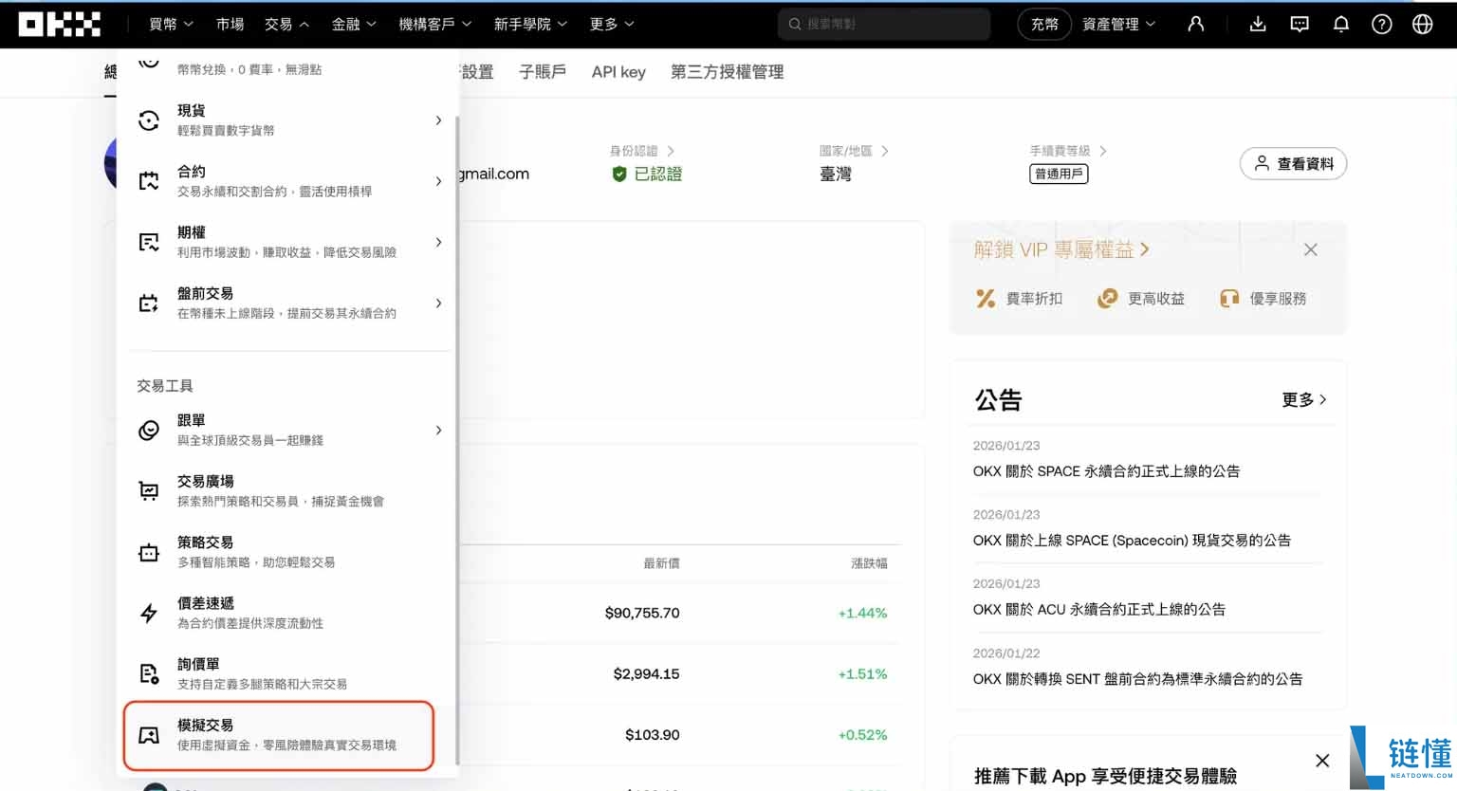Click the 期權 options icon
Viewport: 1457px width, 791px height.
[x=149, y=242]
